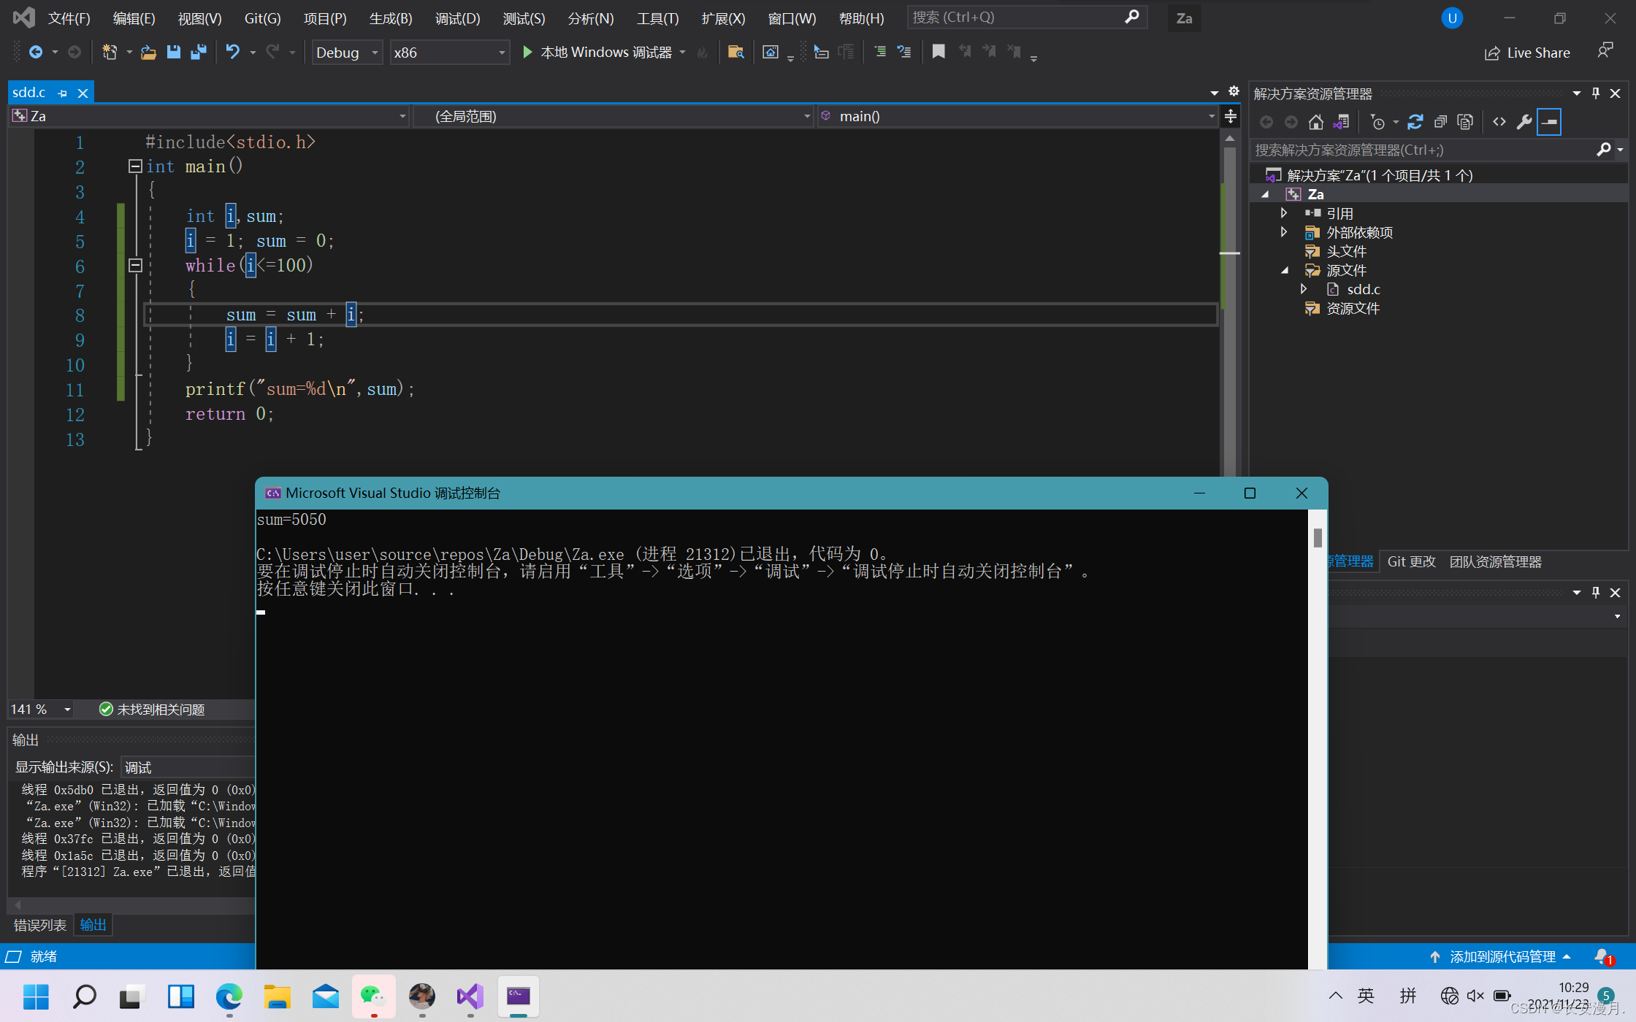This screenshot has width=1636, height=1022.
Task: Click the bookmark toggle icon in toolbar
Action: click(x=939, y=52)
